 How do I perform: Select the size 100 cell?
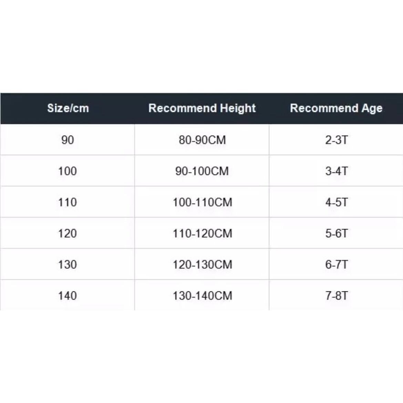click(x=68, y=171)
